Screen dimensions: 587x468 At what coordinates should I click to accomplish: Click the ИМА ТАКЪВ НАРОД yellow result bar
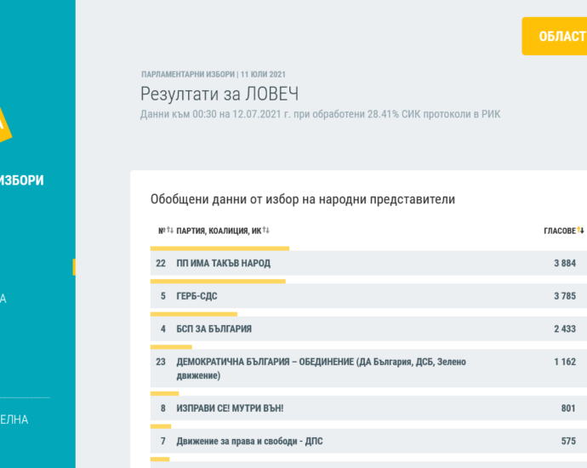pyautogui.click(x=219, y=248)
